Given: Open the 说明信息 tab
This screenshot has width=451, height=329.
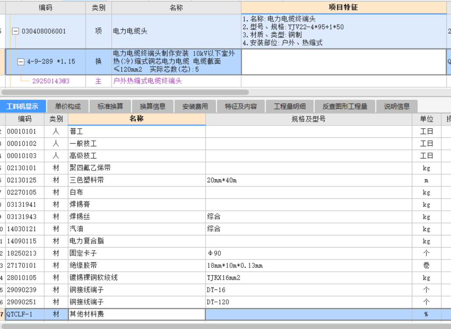Looking at the screenshot, I should 397,106.
